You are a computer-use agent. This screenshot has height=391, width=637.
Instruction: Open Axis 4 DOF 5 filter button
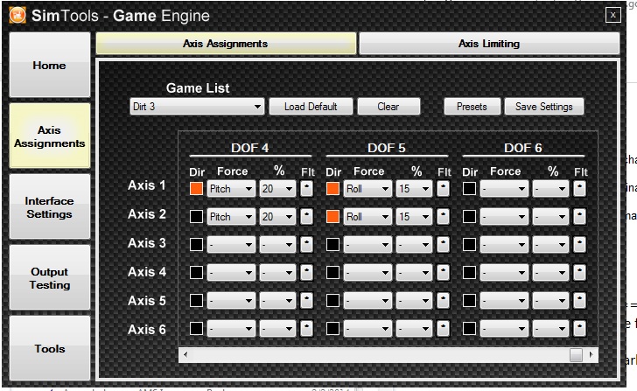click(444, 273)
